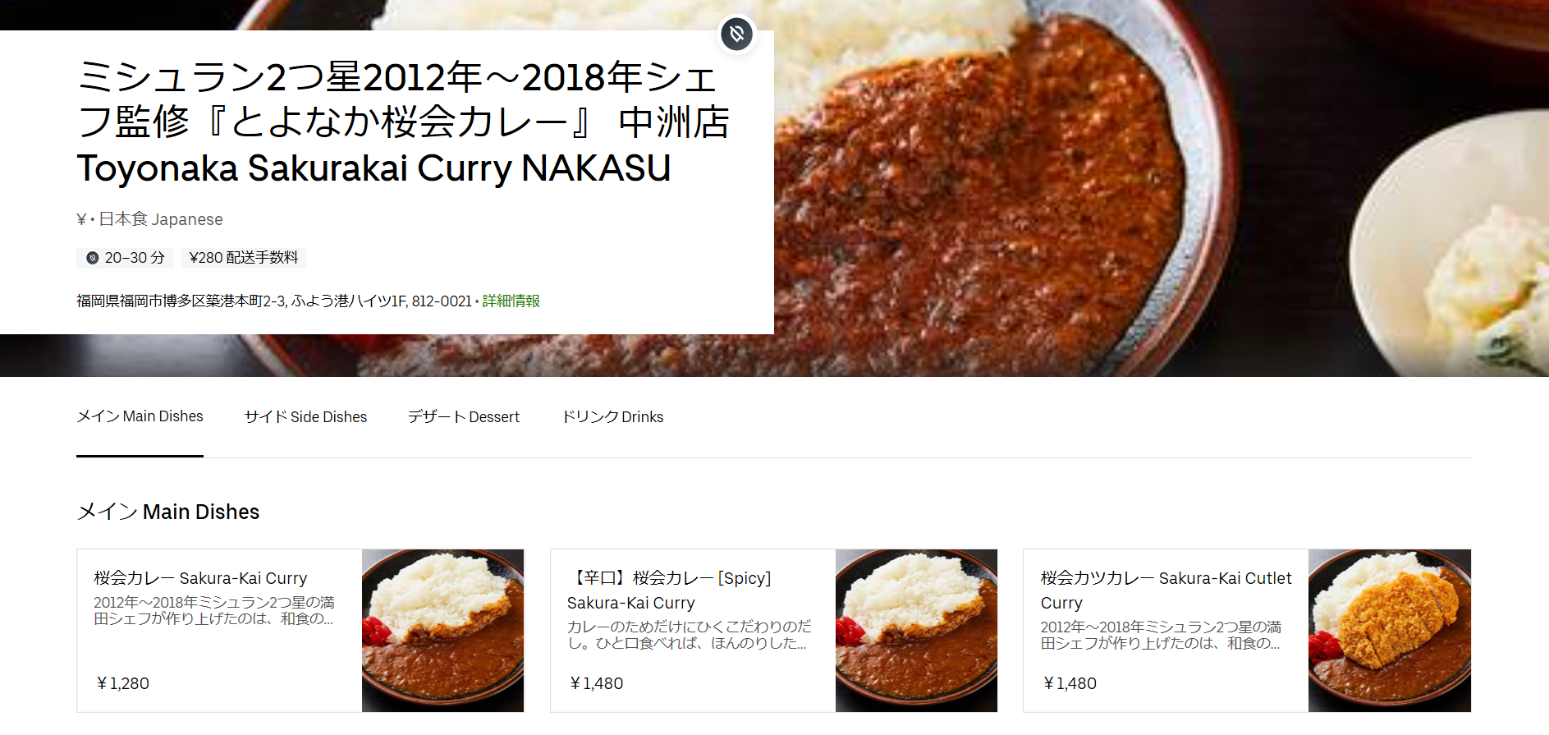The height and width of the screenshot is (735, 1549).
Task: Click the 日本食 Japanese category label
Action: pyautogui.click(x=161, y=219)
